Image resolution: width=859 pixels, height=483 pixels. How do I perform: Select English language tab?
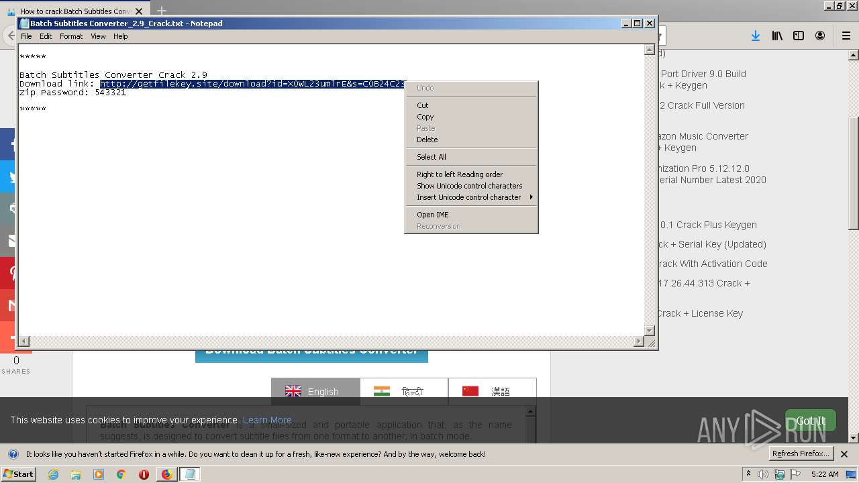pyautogui.click(x=315, y=392)
